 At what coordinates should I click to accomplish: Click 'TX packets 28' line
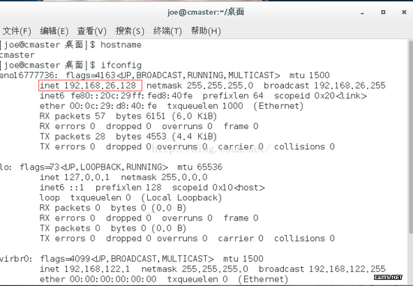(72, 137)
